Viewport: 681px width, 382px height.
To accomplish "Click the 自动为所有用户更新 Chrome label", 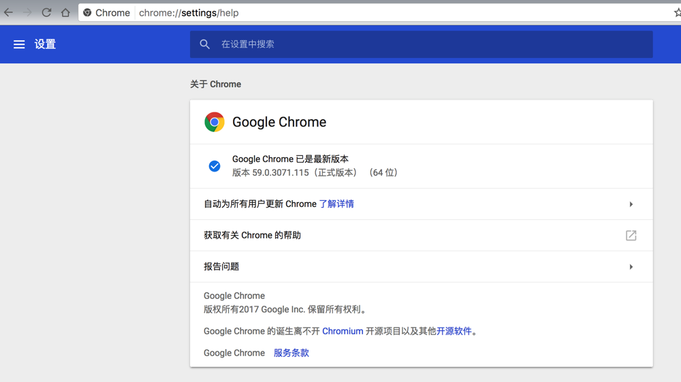I will tap(260, 204).
